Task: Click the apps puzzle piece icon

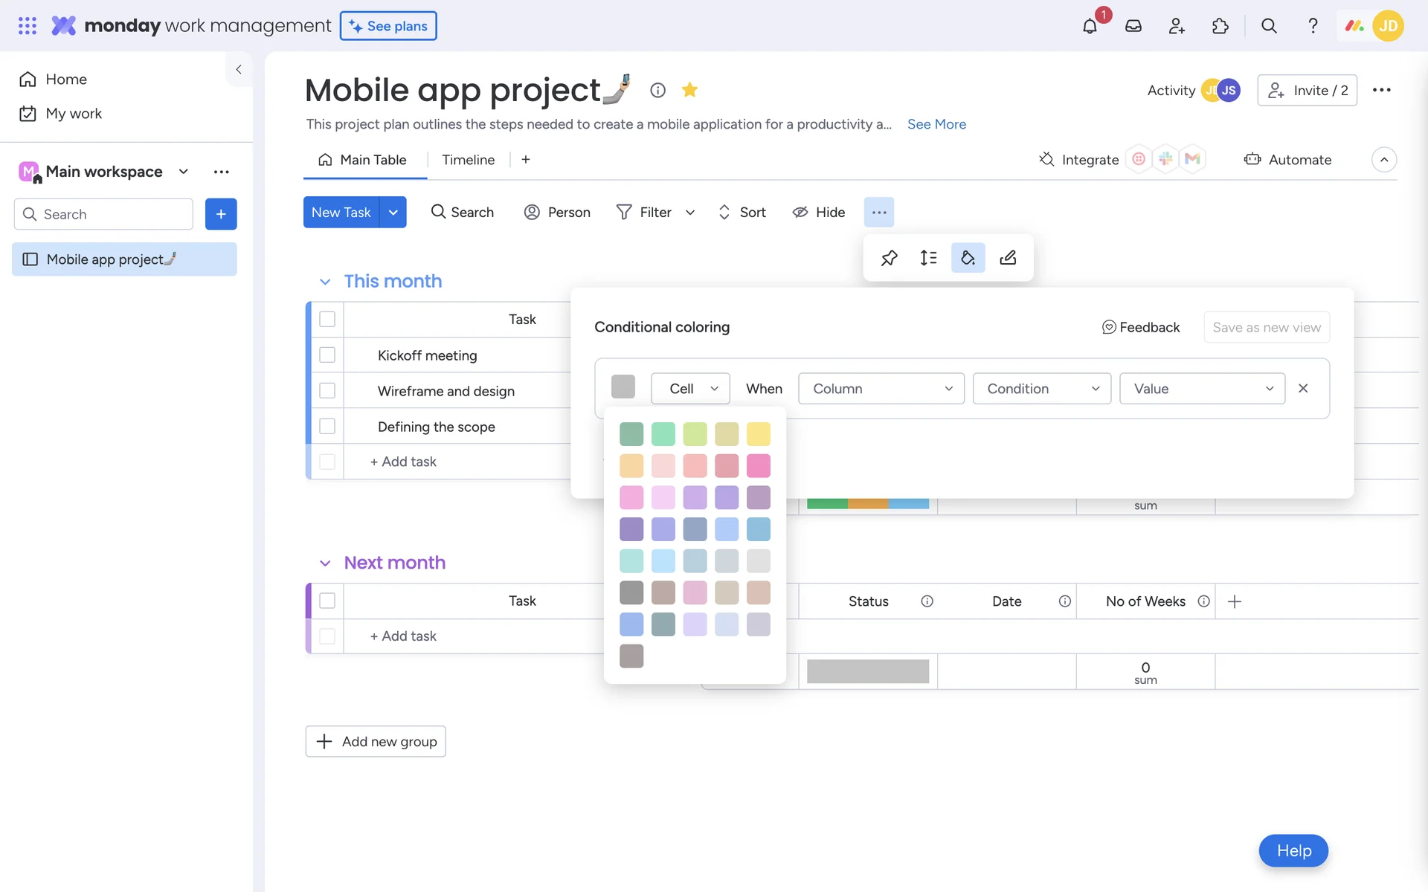Action: click(1220, 26)
